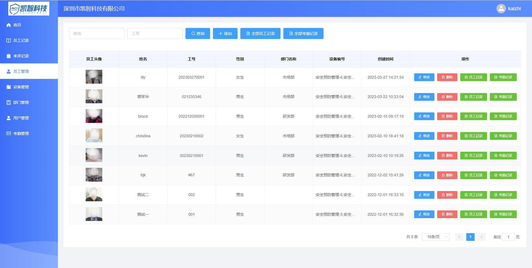View 考勤记录 for lily
This screenshot has height=268, width=532.
click(x=503, y=77)
